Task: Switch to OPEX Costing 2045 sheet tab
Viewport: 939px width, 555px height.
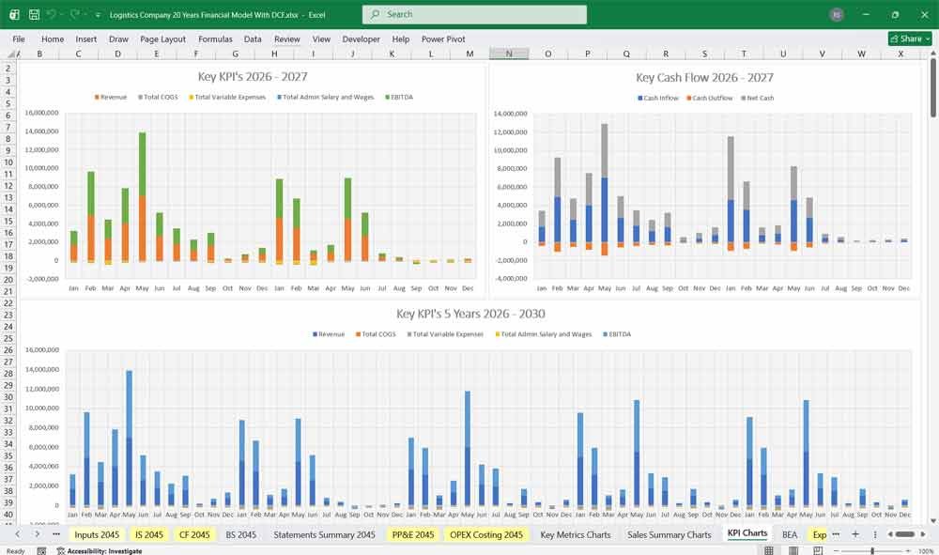Action: (486, 534)
